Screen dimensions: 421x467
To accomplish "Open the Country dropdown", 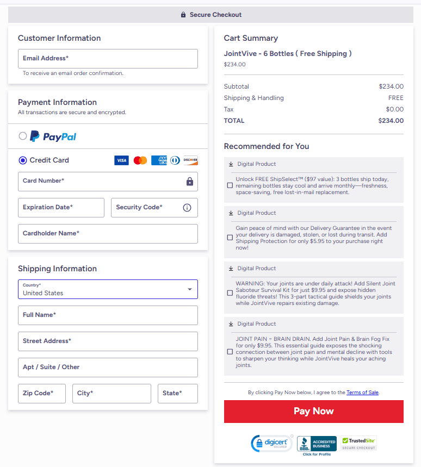I will click(190, 289).
